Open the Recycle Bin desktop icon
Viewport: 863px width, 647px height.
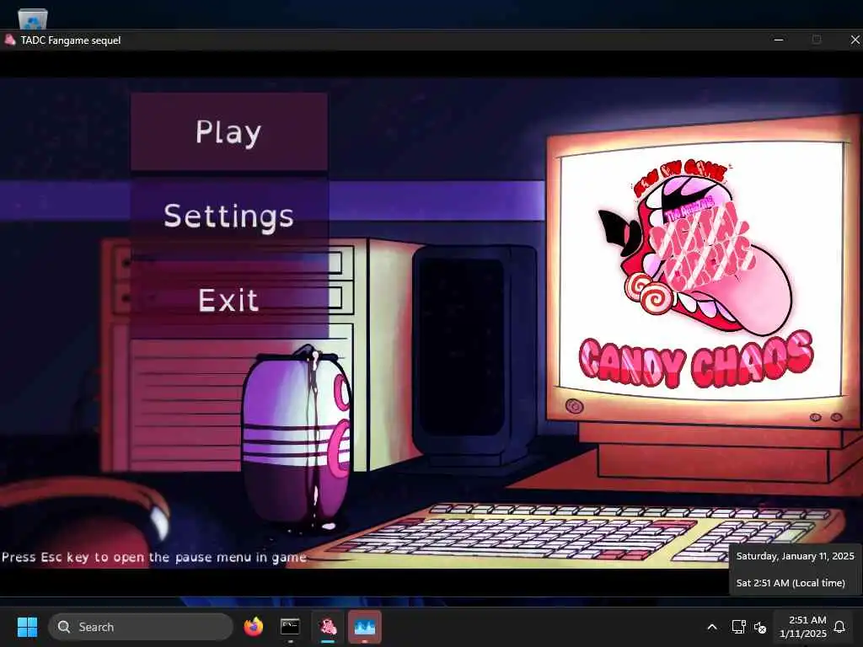[33, 19]
